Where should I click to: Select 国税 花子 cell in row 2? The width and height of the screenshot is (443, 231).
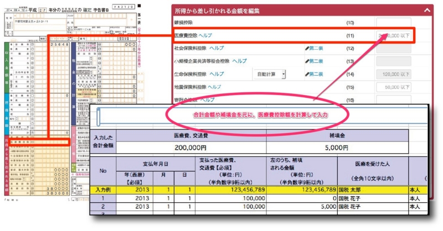coord(373,207)
